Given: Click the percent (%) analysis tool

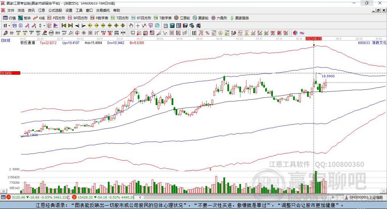Looking at the screenshot, I should pyautogui.click(x=207, y=33).
